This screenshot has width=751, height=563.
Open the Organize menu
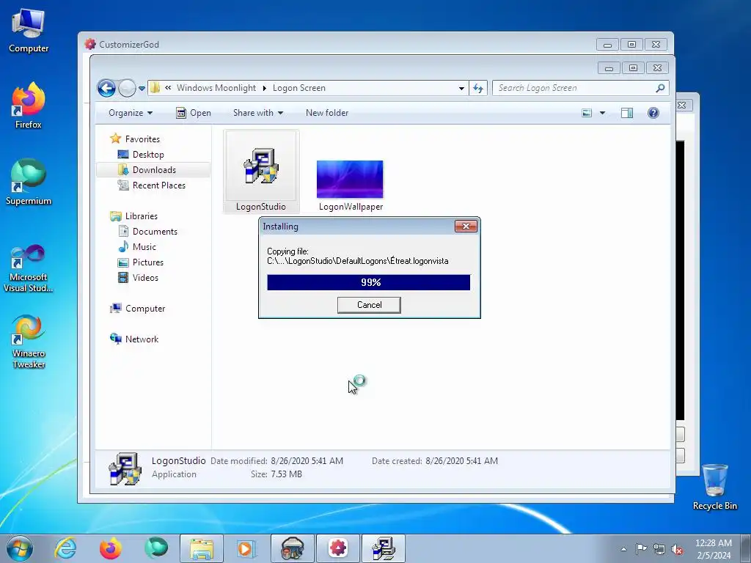click(x=131, y=113)
